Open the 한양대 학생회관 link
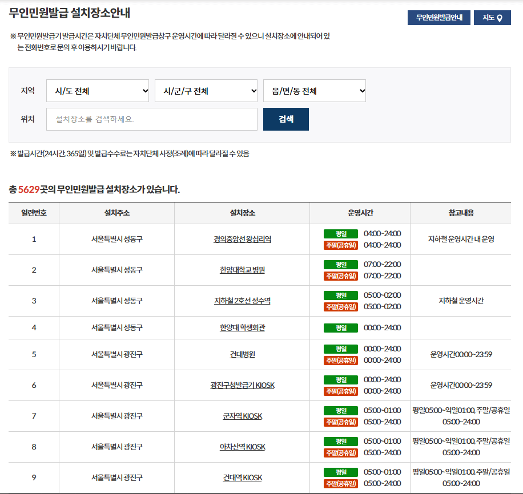This screenshot has width=523, height=494. (x=242, y=326)
